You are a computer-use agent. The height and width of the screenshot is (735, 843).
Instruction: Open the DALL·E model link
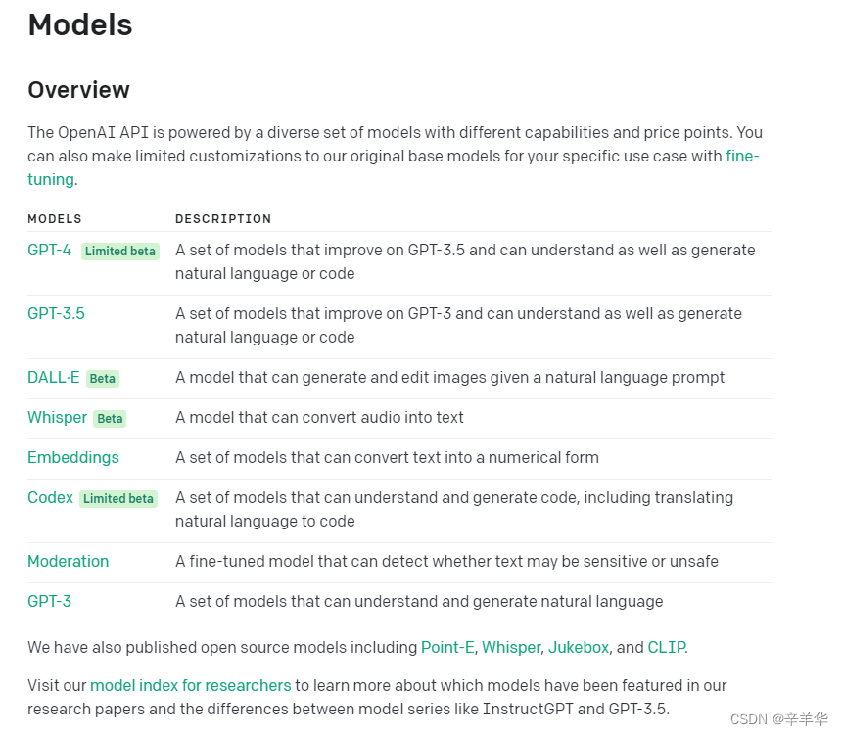[x=53, y=378]
